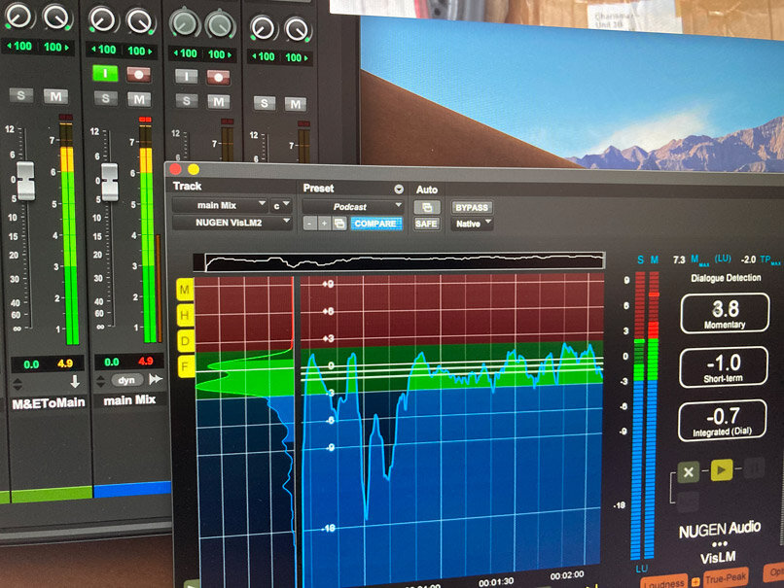Screen dimensions: 784x588
Task: Click the double-arrow icon beside dyn button
Action: click(x=156, y=379)
